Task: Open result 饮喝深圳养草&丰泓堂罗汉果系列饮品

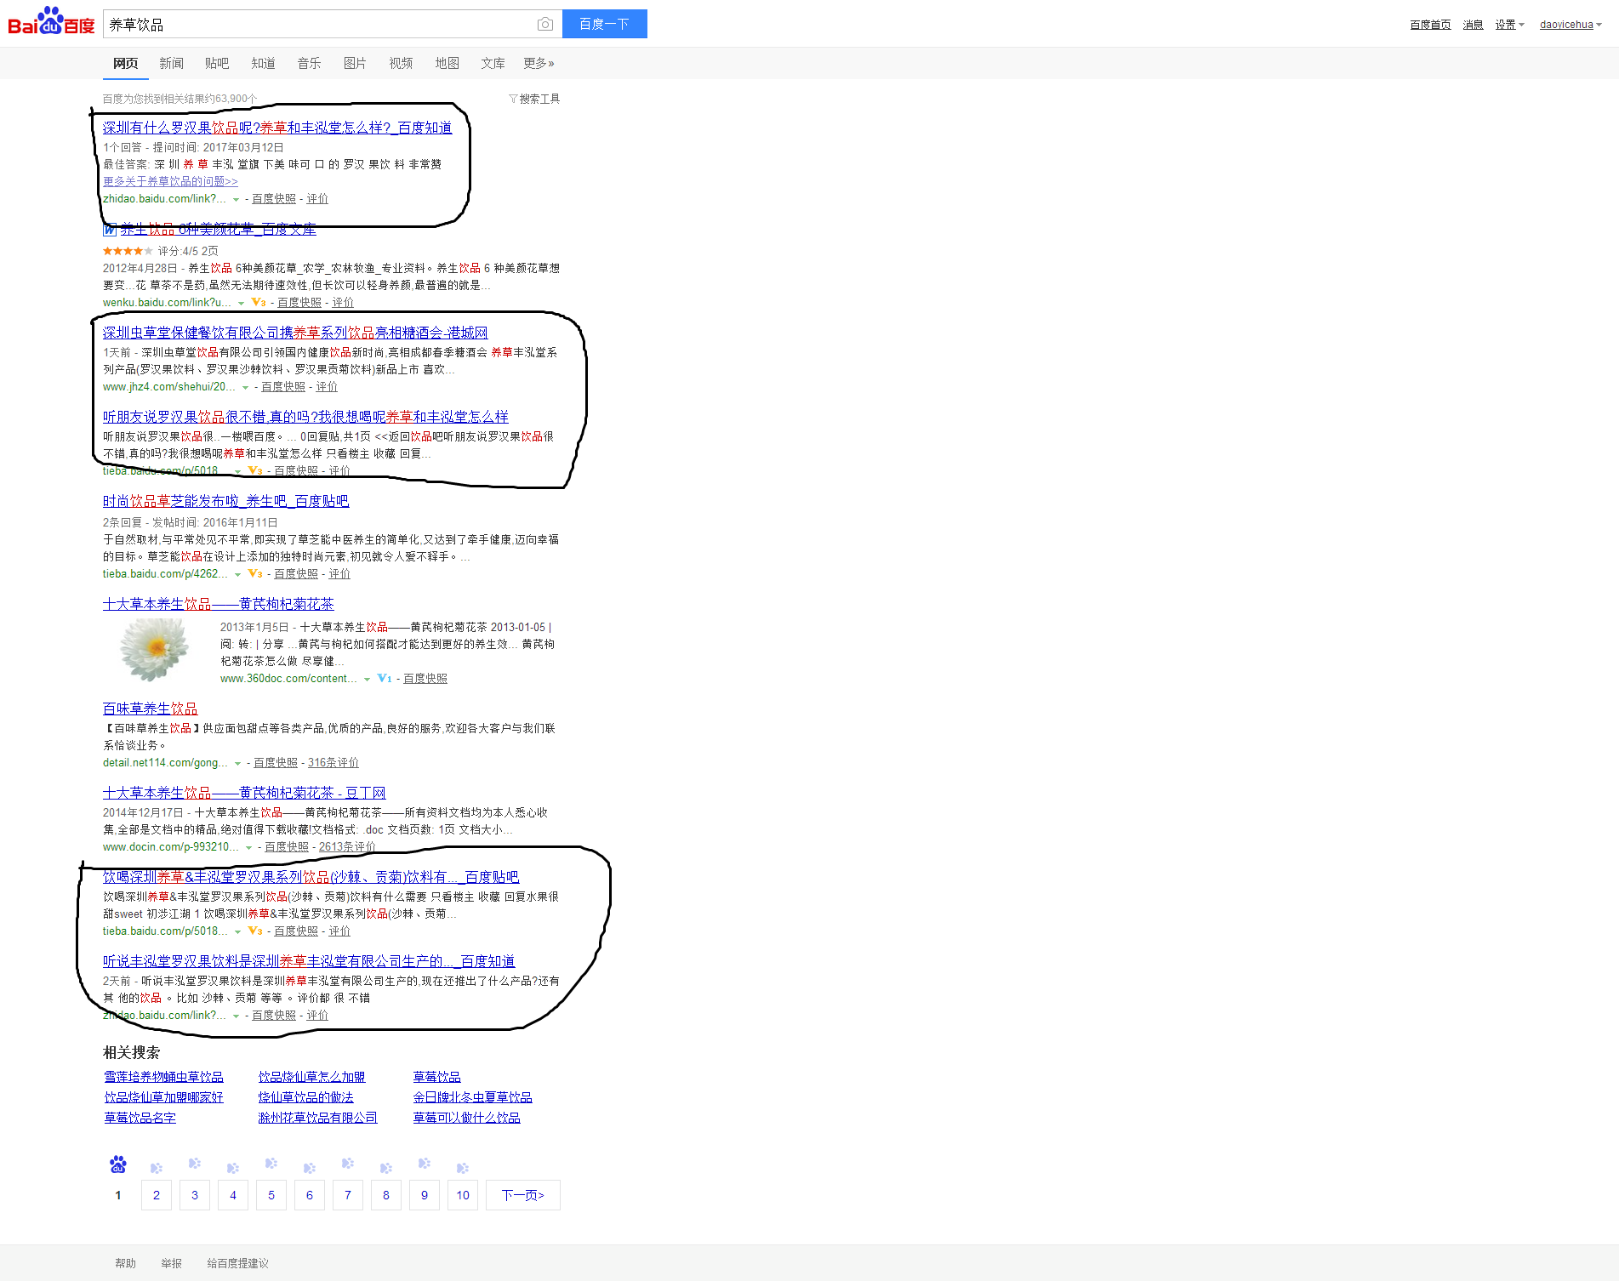Action: click(x=311, y=877)
